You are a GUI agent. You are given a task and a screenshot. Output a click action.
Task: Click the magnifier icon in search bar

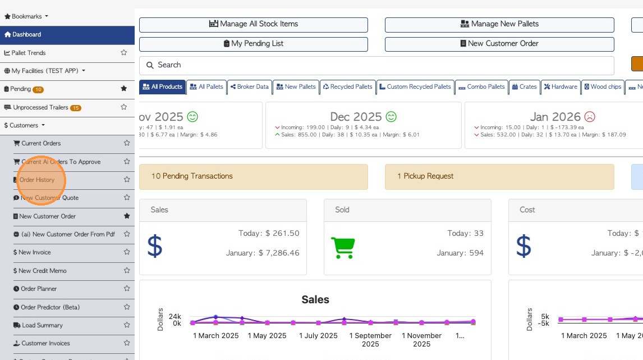point(150,65)
